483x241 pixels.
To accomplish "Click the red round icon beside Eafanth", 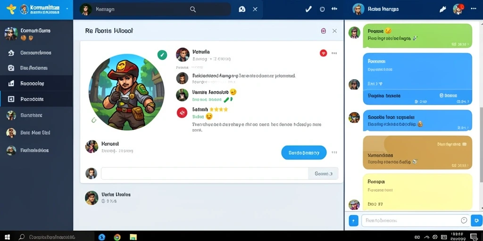I will [182, 112].
